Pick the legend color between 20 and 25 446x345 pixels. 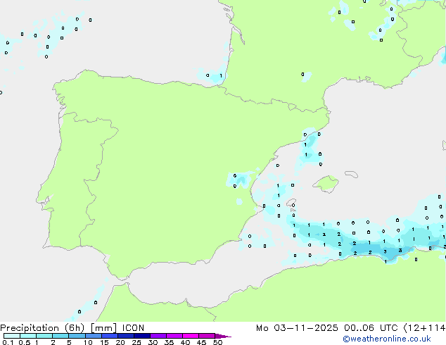pos(126,336)
